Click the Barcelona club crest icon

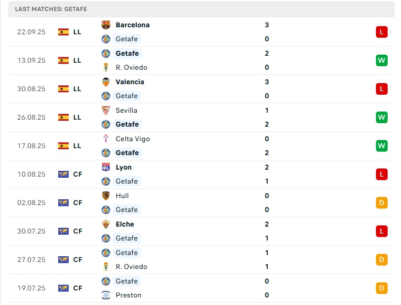click(x=106, y=25)
